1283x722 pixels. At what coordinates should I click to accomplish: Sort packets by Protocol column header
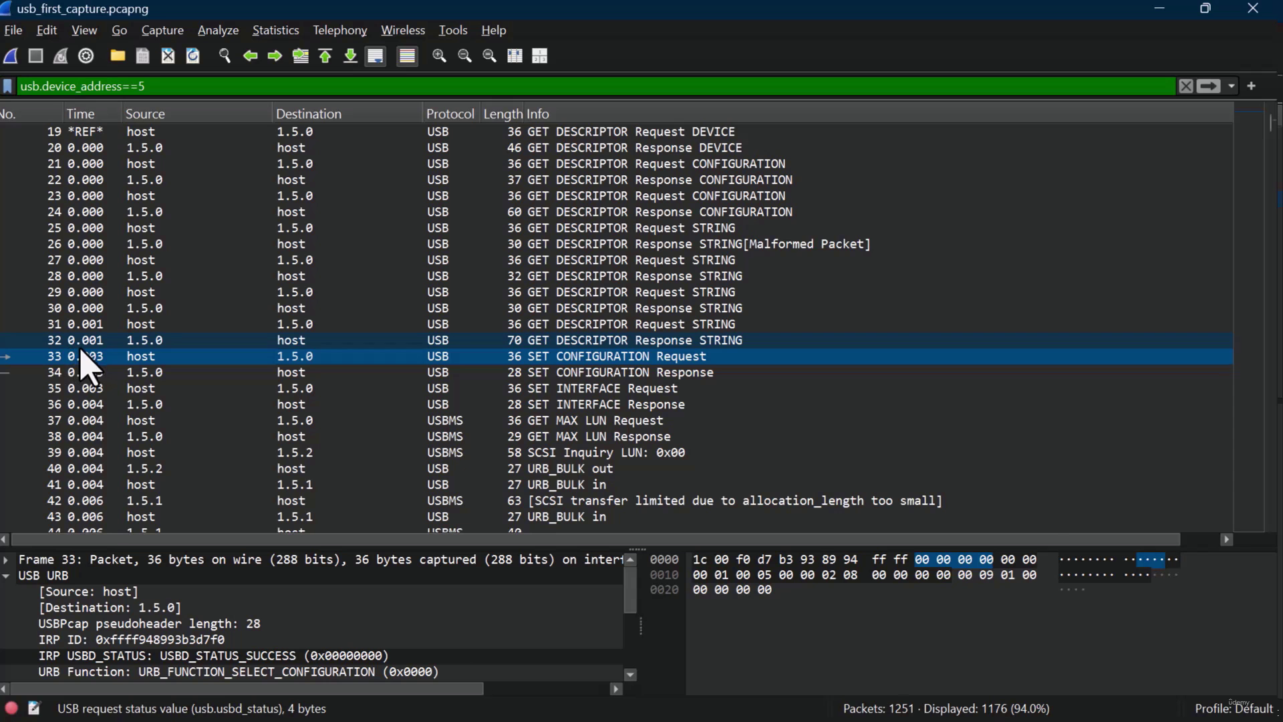point(450,114)
